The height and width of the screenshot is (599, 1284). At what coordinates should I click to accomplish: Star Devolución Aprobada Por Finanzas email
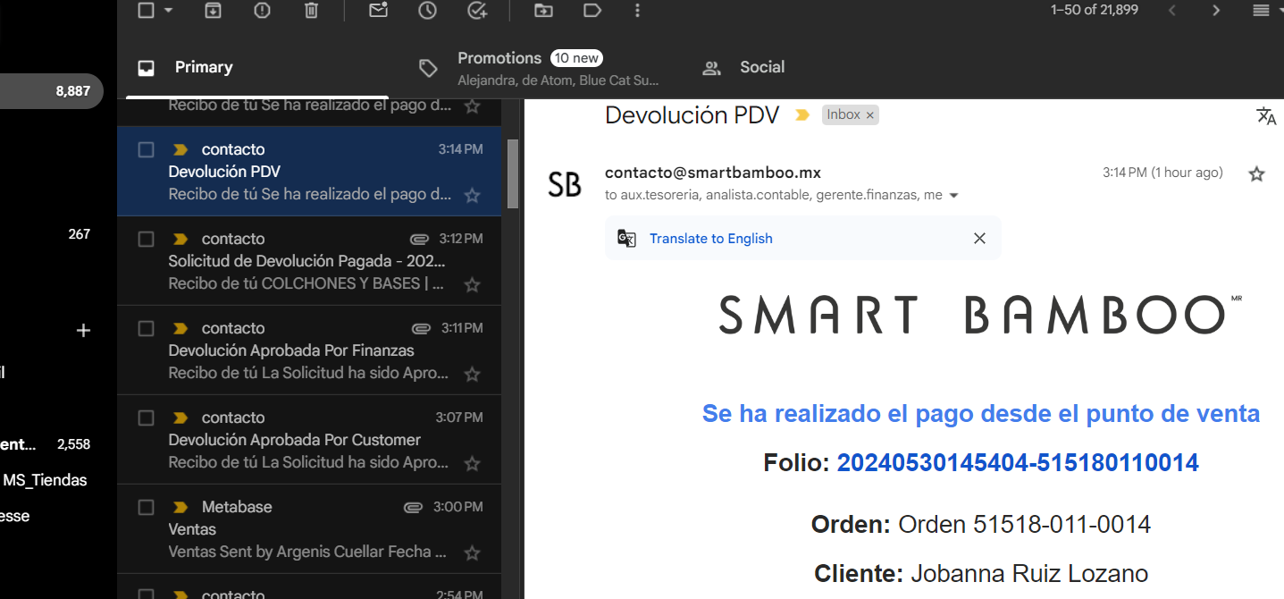(473, 374)
